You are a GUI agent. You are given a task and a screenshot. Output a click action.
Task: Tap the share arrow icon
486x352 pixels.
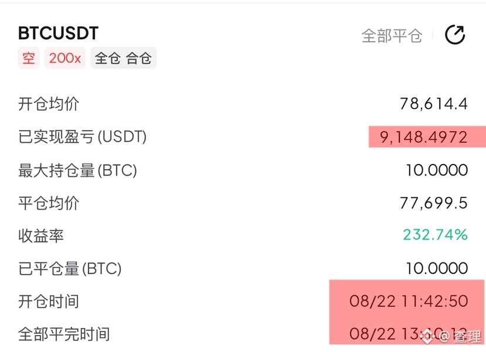(455, 35)
